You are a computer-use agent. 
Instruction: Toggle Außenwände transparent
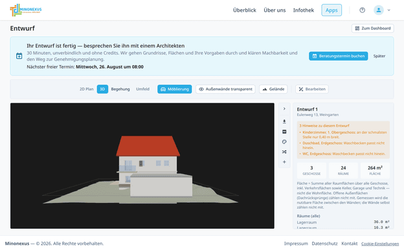coord(225,89)
